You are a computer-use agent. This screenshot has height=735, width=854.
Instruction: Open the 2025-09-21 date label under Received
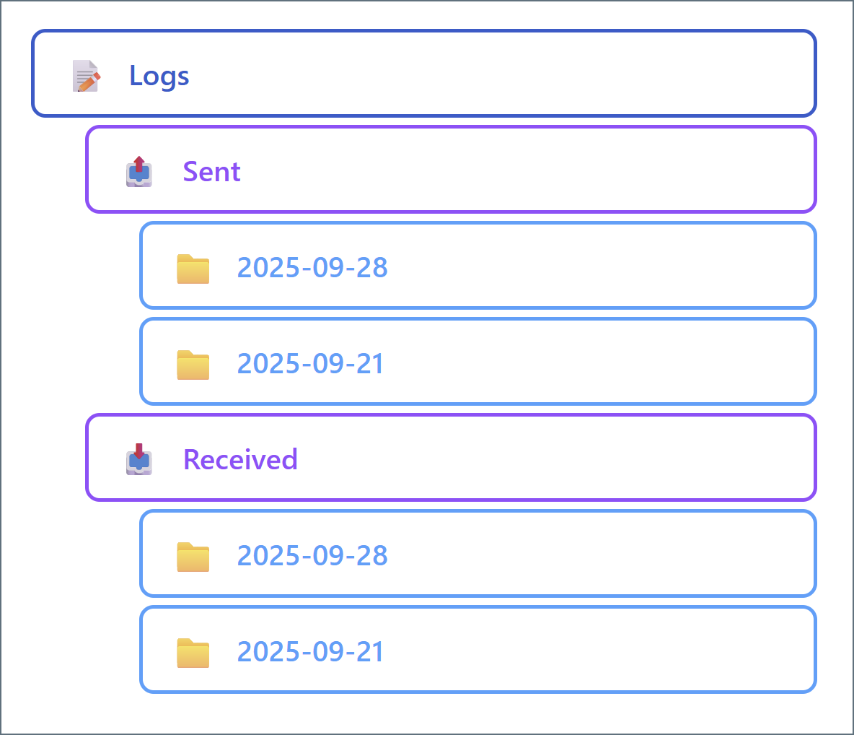click(310, 652)
